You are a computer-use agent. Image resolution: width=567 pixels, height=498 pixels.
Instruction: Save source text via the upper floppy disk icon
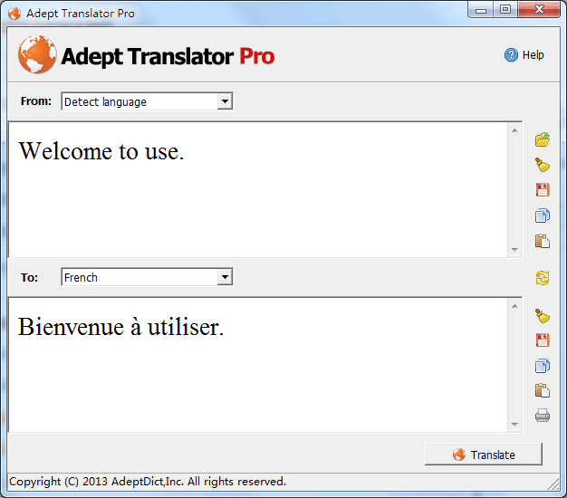click(x=543, y=190)
